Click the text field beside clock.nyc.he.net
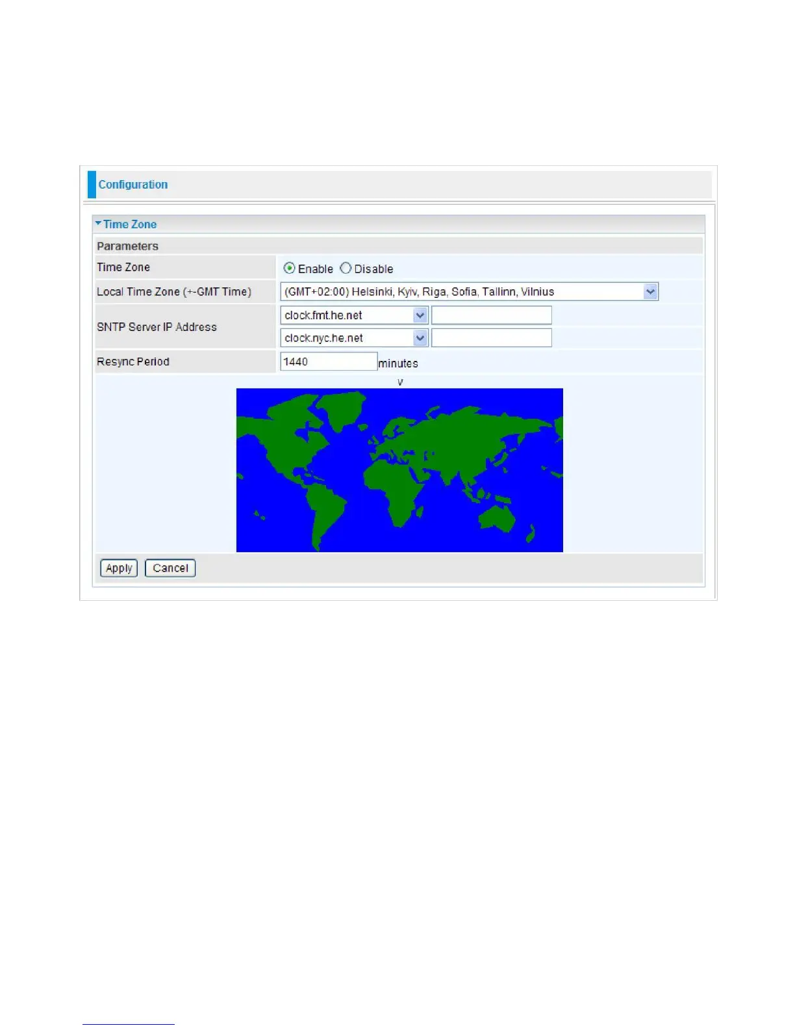Viewport: 795px width, 1030px height. point(492,338)
